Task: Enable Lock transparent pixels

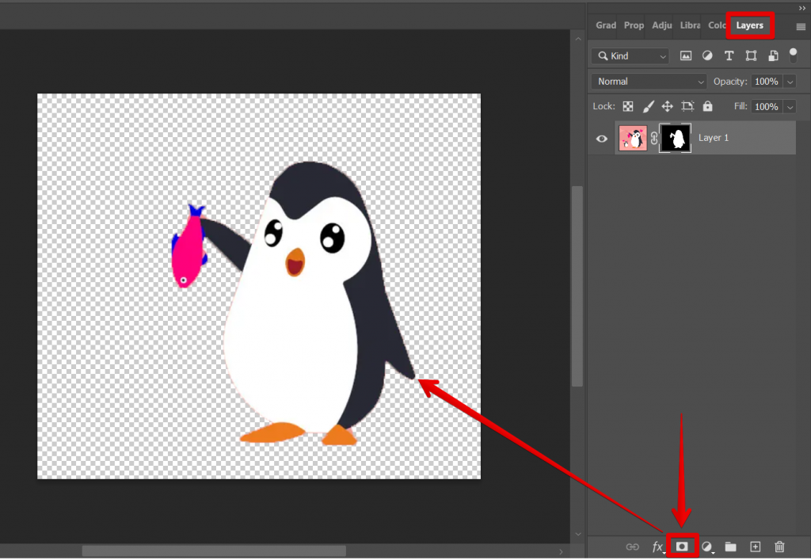Action: point(627,105)
